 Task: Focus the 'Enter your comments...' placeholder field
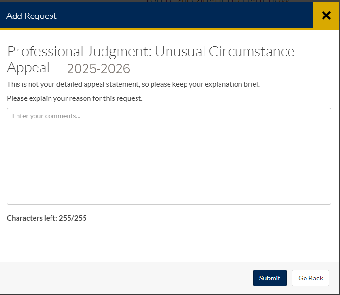[46, 116]
